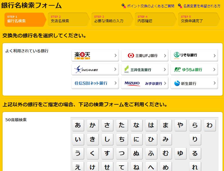Click the さ kana key
The height and width of the screenshot is (171, 224).
point(107,125)
